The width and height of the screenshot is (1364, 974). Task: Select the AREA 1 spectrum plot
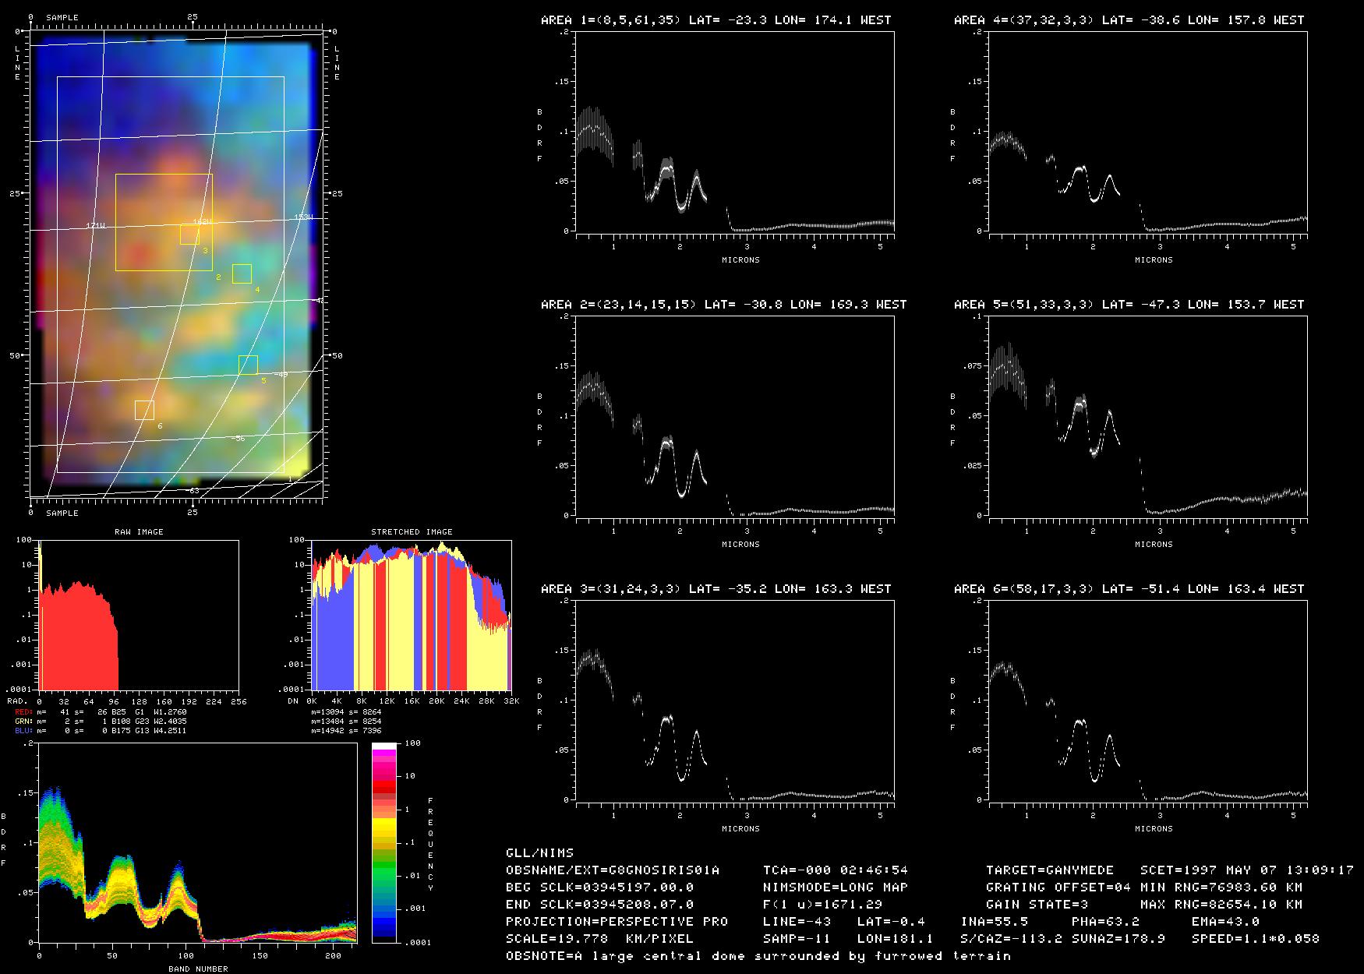(735, 132)
